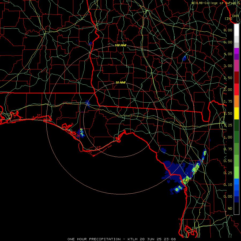The image size is (241, 241).
Task: Click the 2.50 legend value
Action: click(228, 78)
